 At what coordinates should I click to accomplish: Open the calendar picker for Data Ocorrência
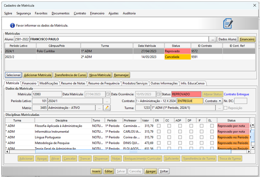tap(158, 94)
